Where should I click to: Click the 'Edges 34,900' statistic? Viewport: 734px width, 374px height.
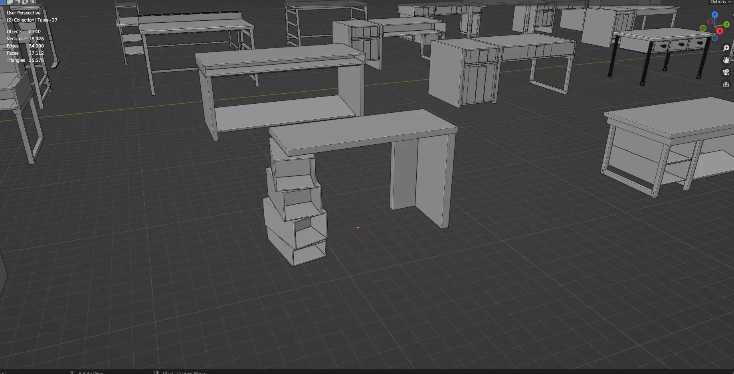25,46
